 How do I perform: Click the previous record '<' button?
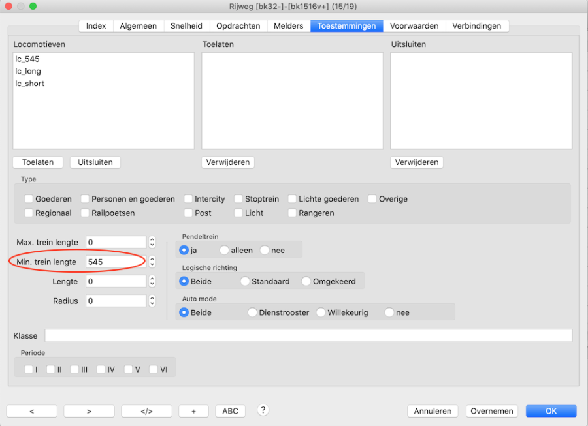tap(32, 411)
